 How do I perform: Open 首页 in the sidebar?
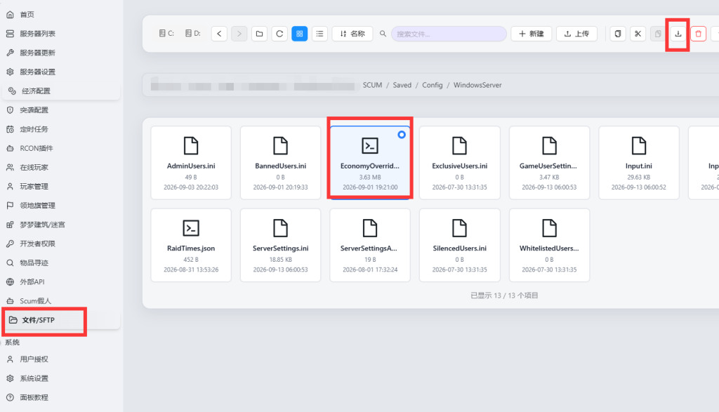[62, 15]
